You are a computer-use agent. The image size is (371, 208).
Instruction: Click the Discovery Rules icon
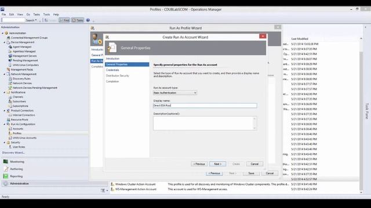pyautogui.click(x=10, y=79)
